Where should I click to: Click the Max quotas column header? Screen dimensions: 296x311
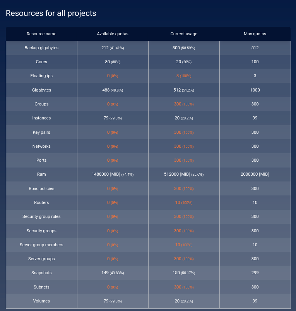(255, 34)
